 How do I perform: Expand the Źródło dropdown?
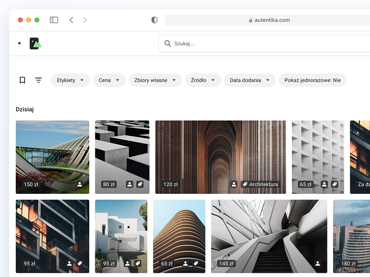203,80
